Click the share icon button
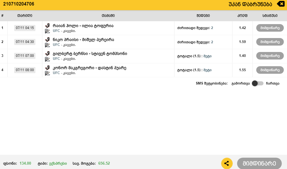Screen dimensions: 287x169 227,163
